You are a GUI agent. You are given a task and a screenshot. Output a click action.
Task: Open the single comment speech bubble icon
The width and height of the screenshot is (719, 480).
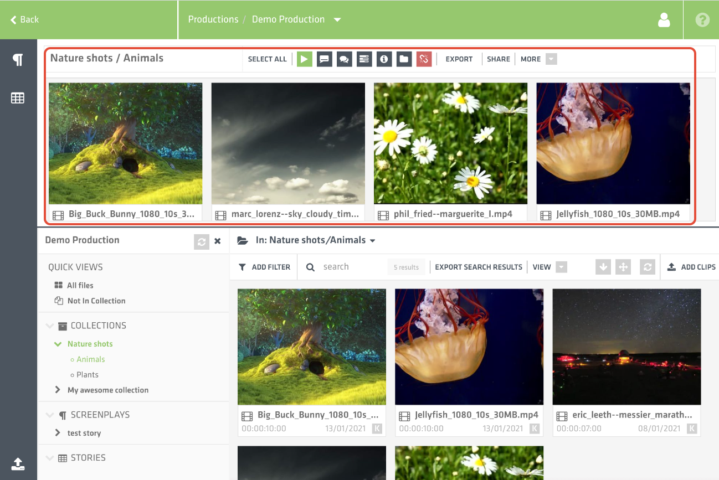325,59
